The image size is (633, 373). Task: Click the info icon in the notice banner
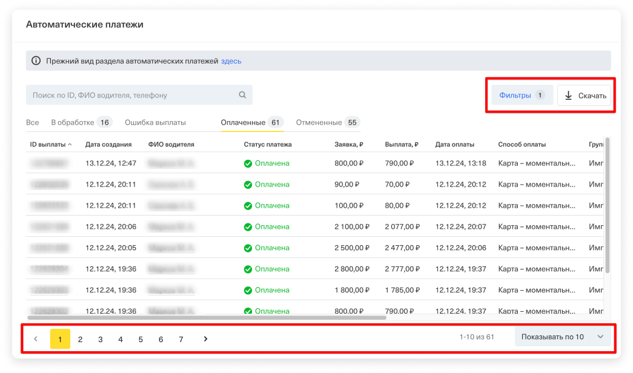click(x=36, y=61)
